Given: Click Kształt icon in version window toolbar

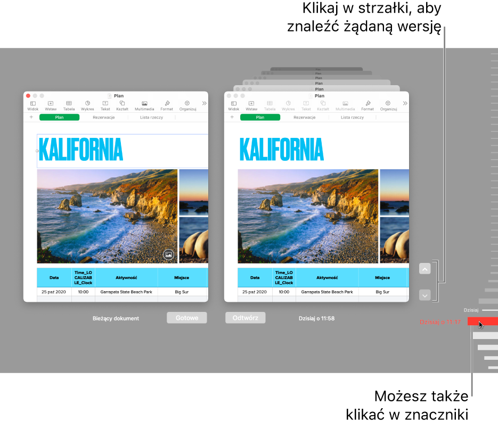Looking at the screenshot, I should click(x=323, y=106).
